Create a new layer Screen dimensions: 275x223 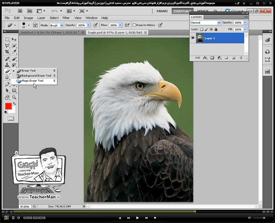click(x=234, y=58)
